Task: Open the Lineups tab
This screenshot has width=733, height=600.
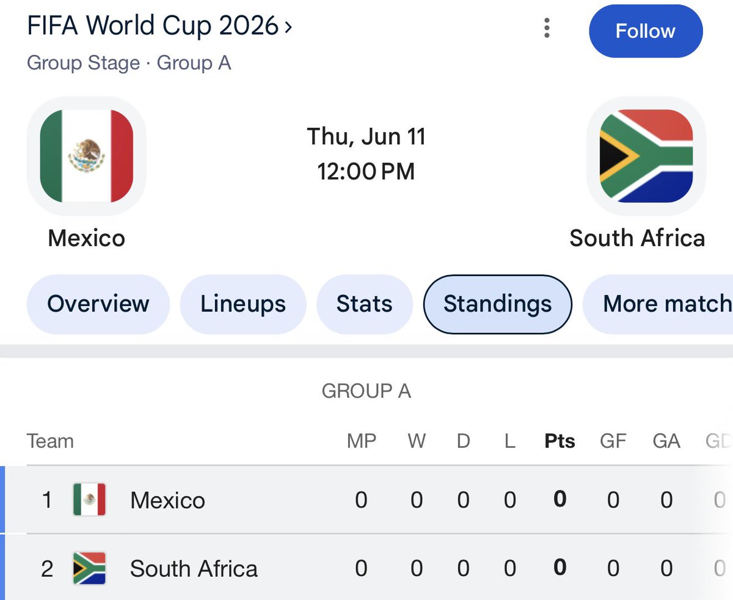Action: pyautogui.click(x=243, y=304)
